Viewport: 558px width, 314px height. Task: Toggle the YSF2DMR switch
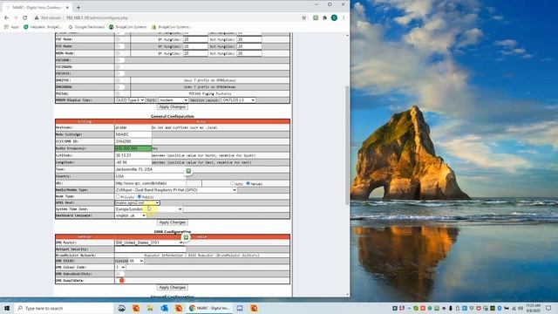[120, 60]
